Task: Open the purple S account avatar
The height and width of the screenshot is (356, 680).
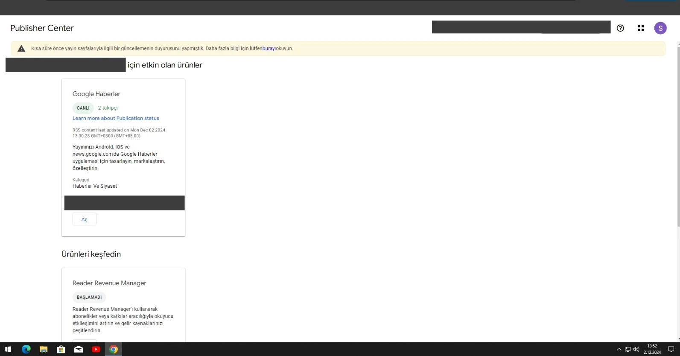Action: point(660,28)
